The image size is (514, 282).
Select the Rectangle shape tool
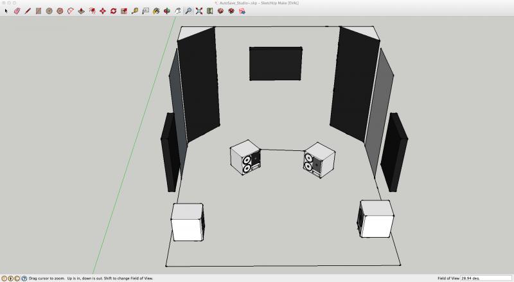click(x=39, y=11)
